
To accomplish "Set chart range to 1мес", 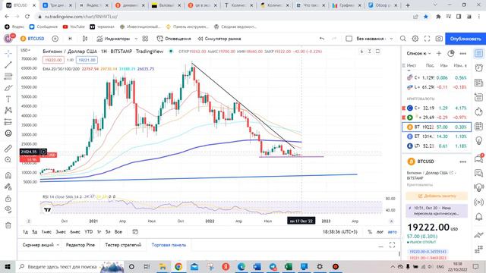I will pos(46,231).
